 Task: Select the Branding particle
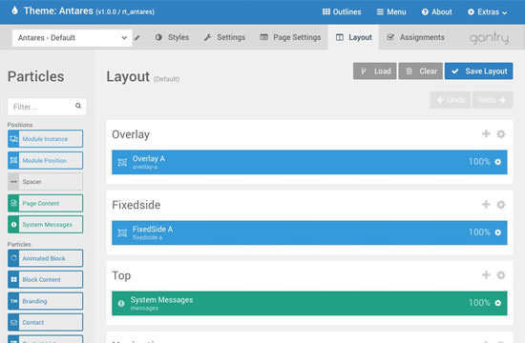click(x=45, y=301)
